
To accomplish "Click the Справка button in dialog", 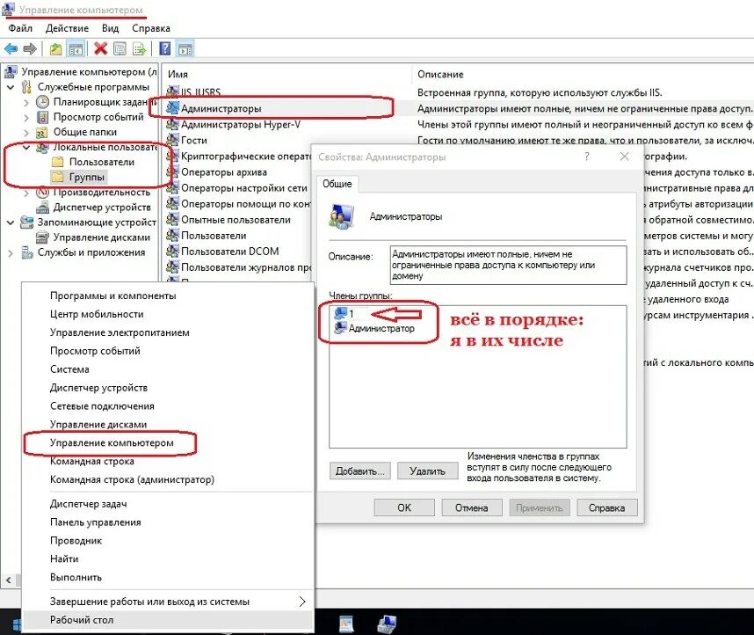I will 607,507.
